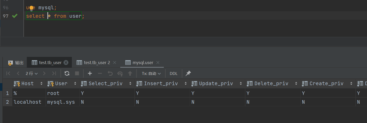Open the Tx: 自动 transaction mode dropdown

pos(151,73)
